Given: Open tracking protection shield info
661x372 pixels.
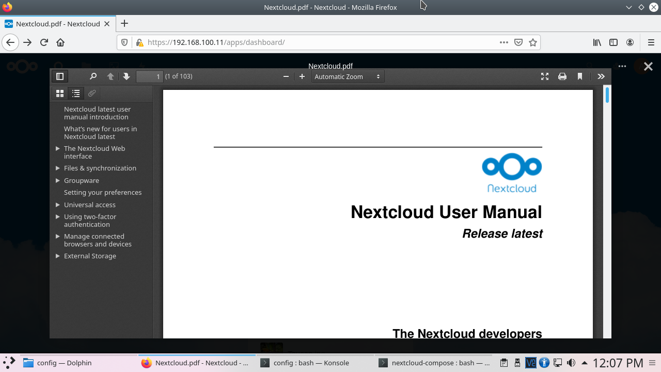Looking at the screenshot, I should click(x=124, y=42).
